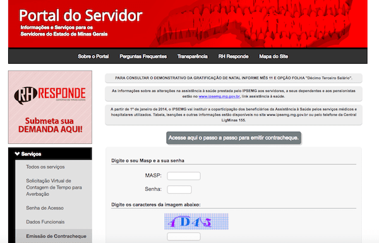379x243 pixels.
Task: Open Mapa do Site menu item
Action: coord(274,56)
